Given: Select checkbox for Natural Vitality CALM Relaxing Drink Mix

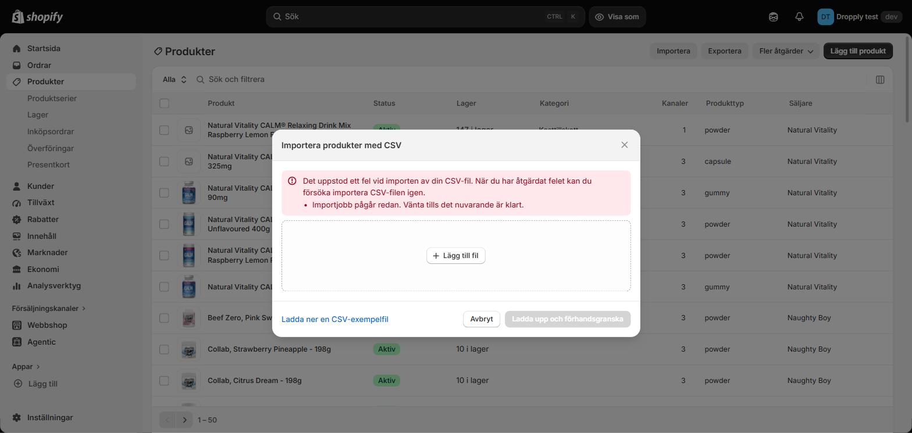Looking at the screenshot, I should (164, 130).
